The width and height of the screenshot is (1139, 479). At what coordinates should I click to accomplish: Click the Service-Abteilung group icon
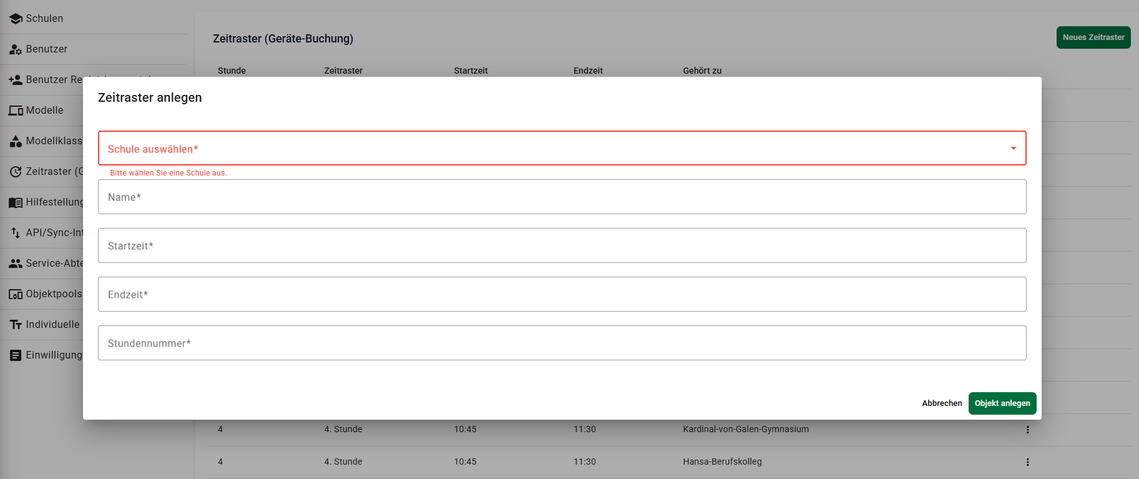pyautogui.click(x=16, y=264)
